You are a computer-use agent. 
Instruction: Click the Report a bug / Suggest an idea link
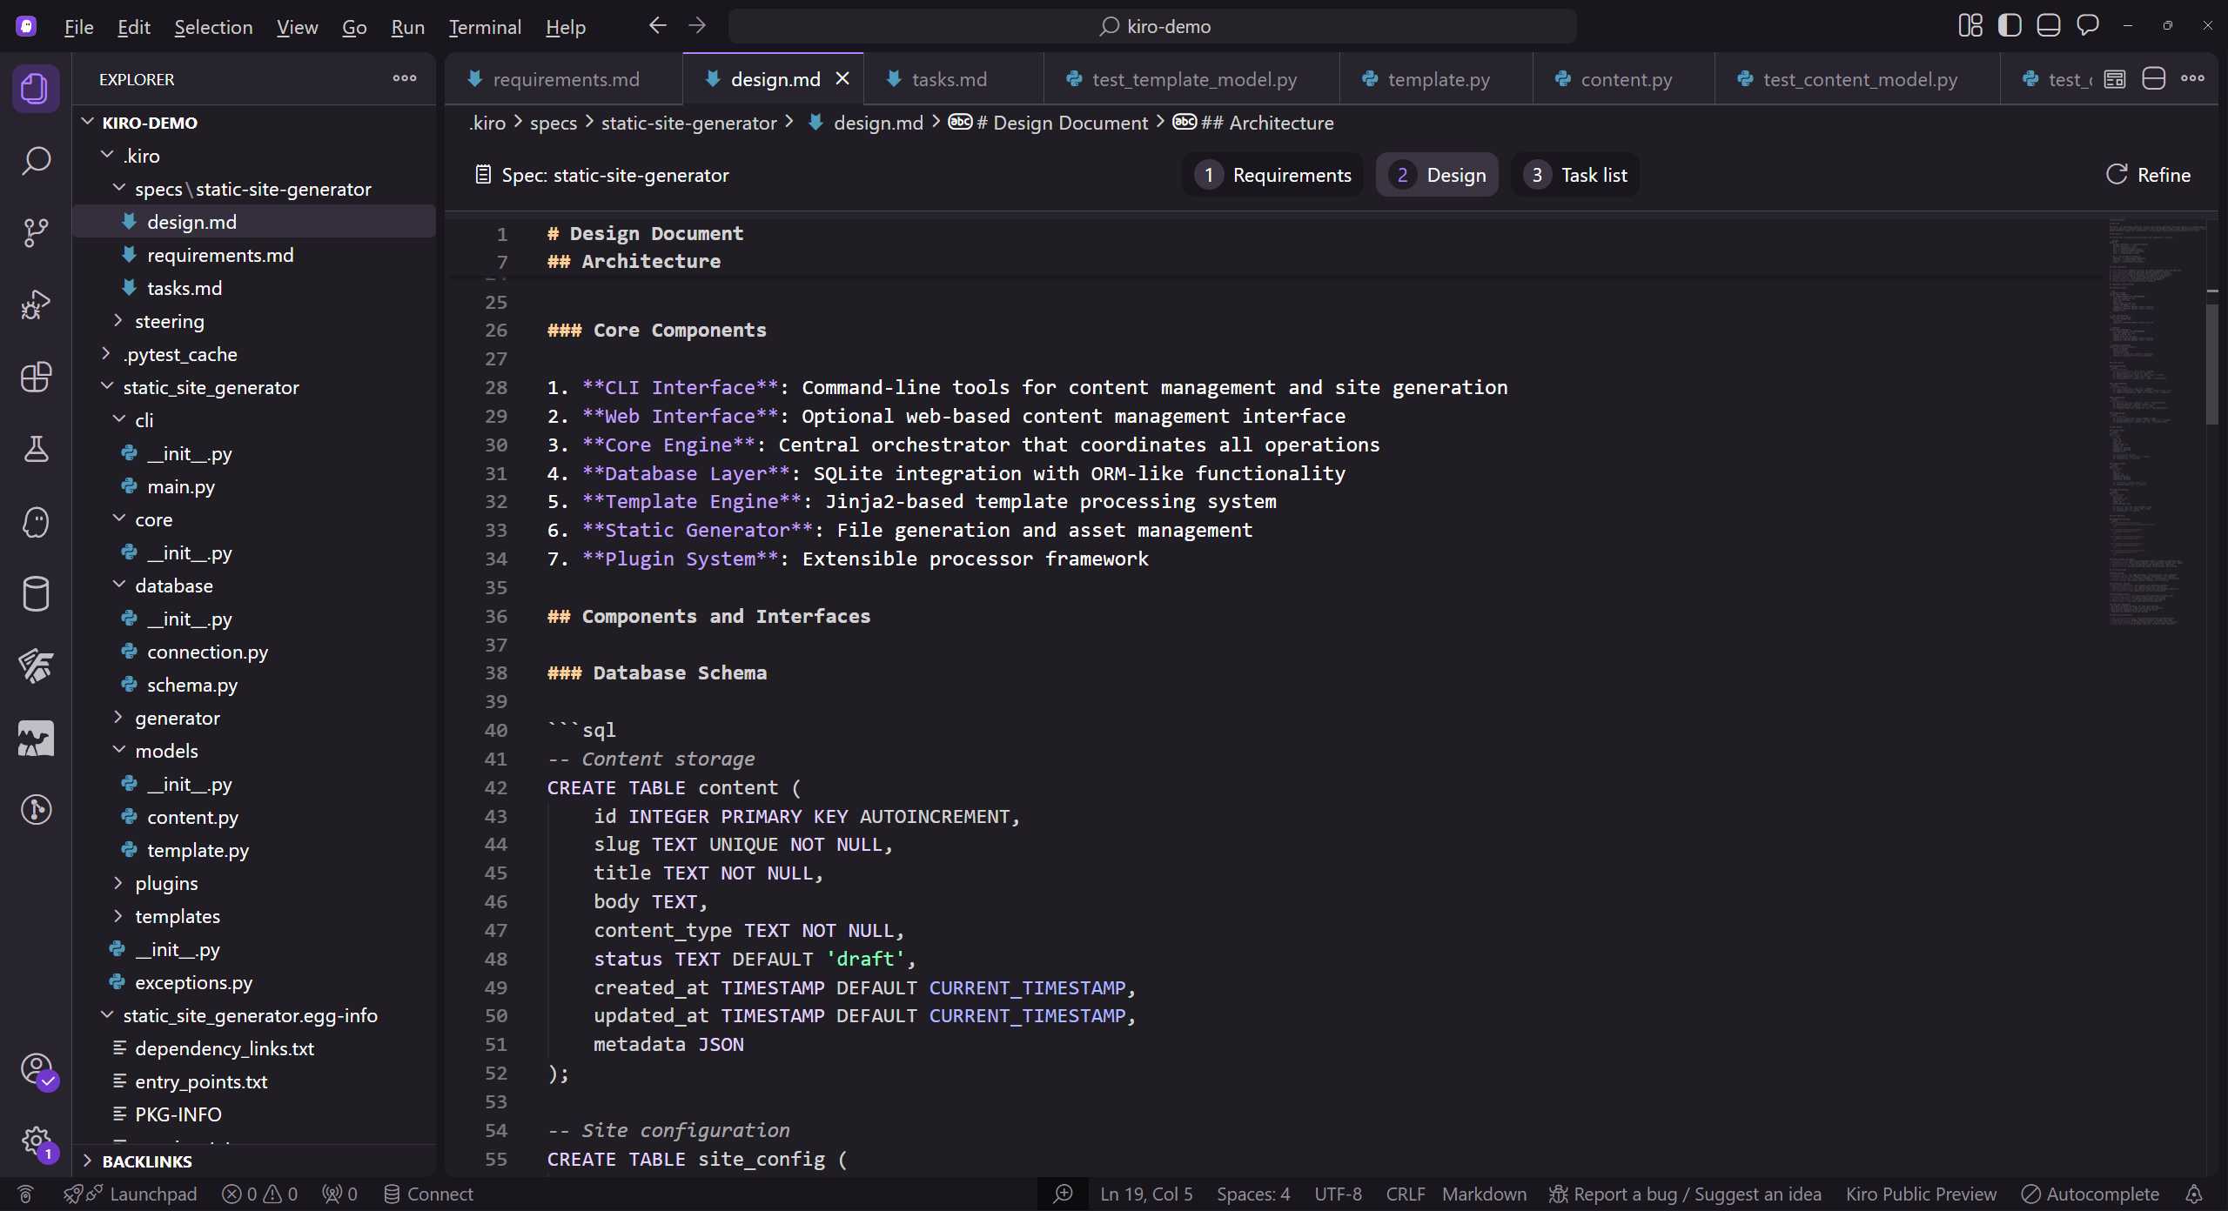click(x=1685, y=1193)
